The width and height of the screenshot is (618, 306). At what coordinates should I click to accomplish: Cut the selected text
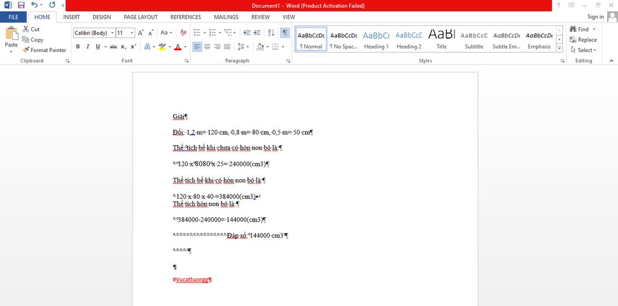tap(31, 29)
